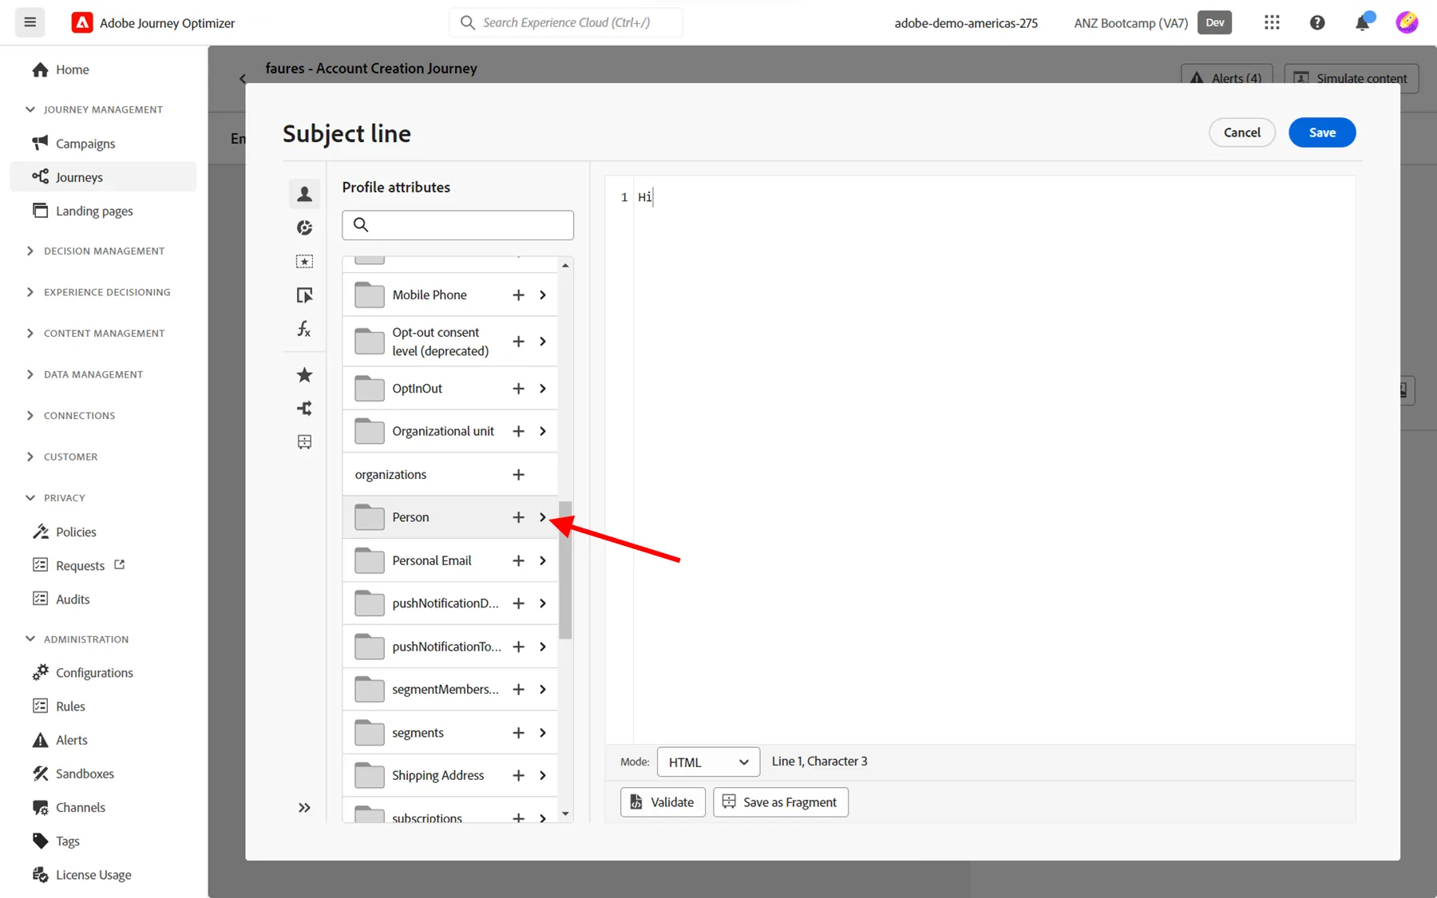The height and width of the screenshot is (898, 1437).
Task: Open the Favorites star icon
Action: (x=304, y=374)
